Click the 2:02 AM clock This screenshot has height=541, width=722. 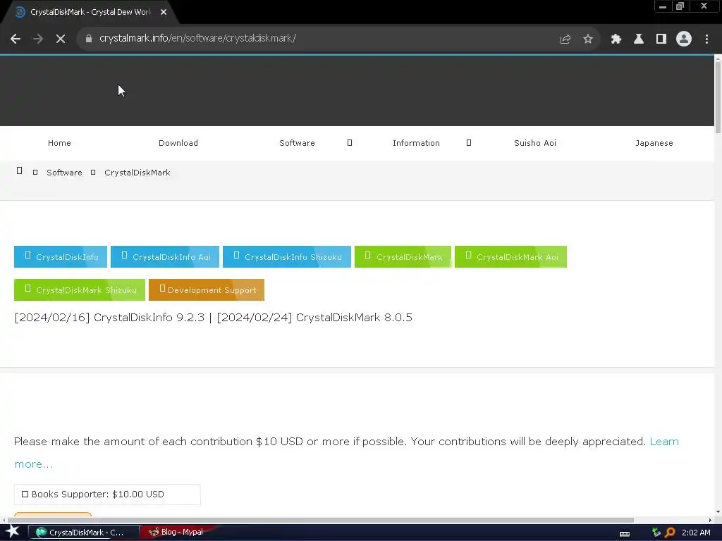[x=696, y=533]
